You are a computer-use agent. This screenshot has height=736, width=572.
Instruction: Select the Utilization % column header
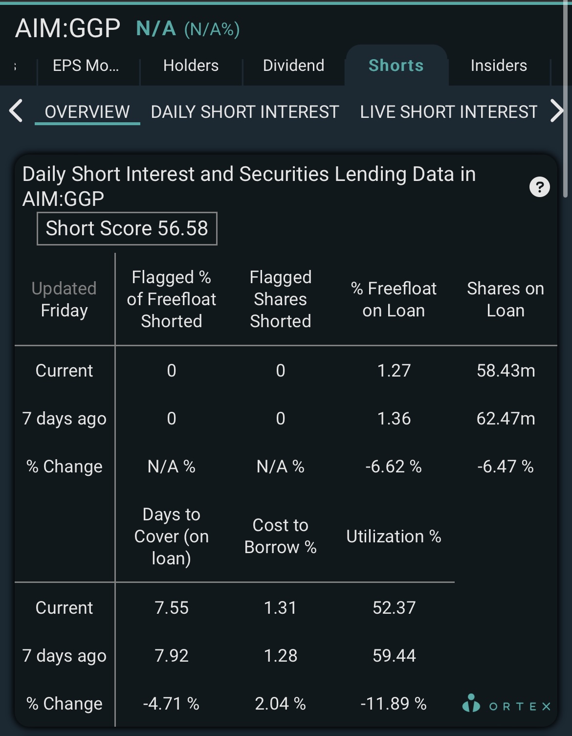tap(394, 536)
